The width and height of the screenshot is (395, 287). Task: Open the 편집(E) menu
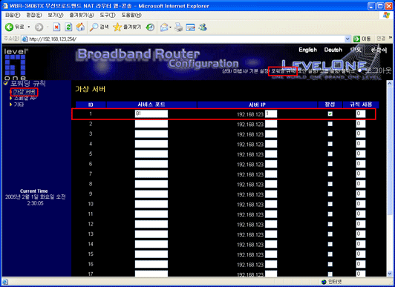[34, 15]
